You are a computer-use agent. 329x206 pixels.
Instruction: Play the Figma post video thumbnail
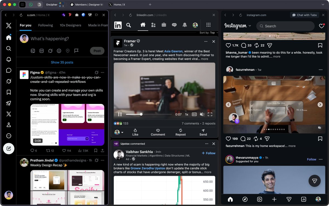coord(67,125)
